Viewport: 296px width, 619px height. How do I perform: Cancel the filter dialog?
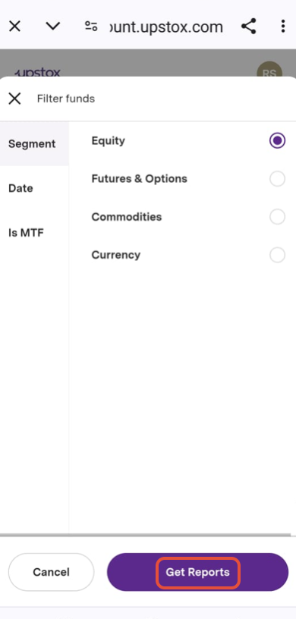tap(52, 572)
